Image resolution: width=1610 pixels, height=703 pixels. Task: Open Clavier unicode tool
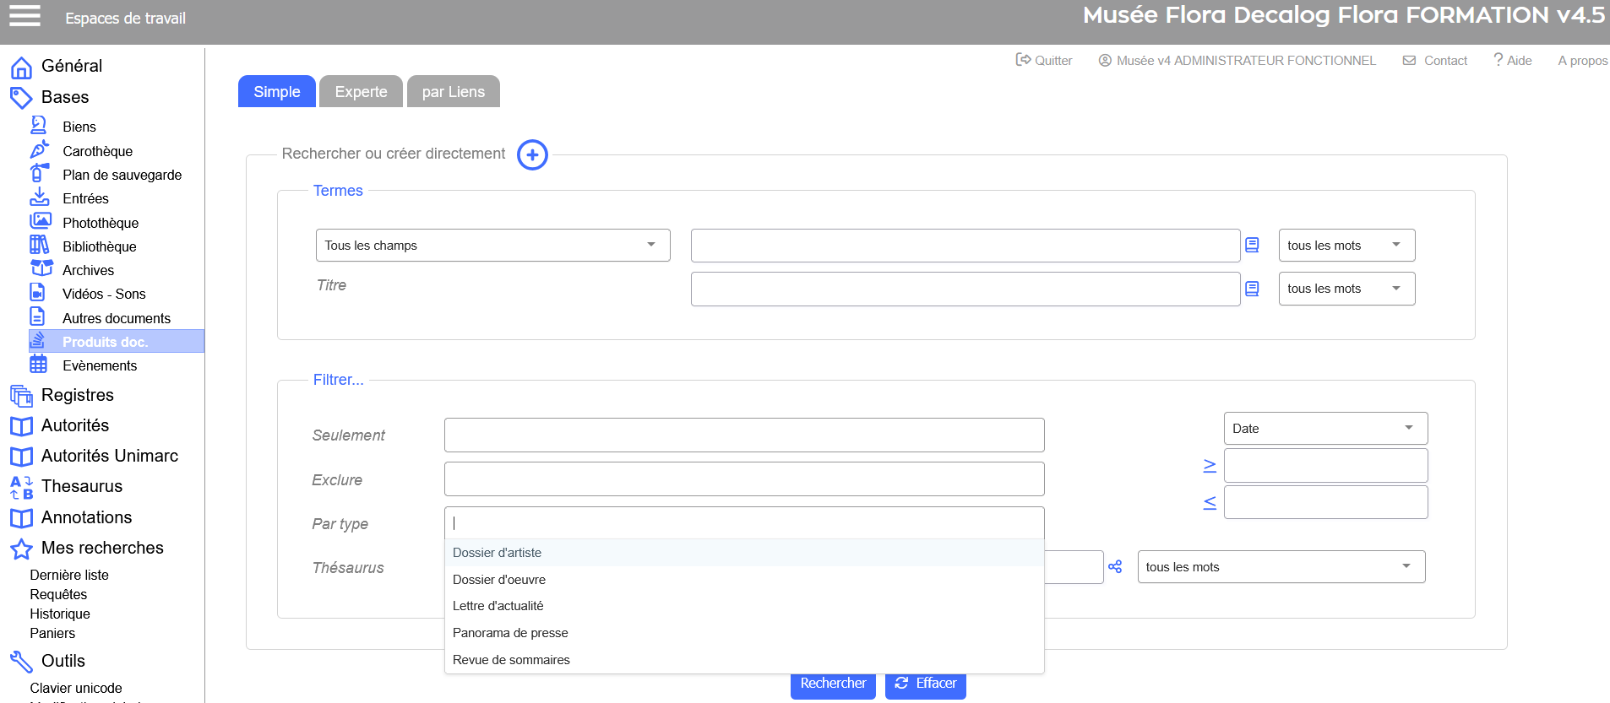click(x=76, y=688)
